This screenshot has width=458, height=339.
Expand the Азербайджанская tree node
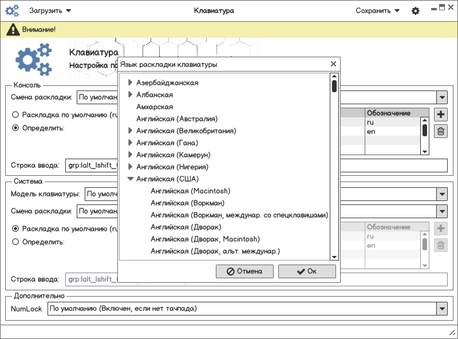(x=131, y=82)
